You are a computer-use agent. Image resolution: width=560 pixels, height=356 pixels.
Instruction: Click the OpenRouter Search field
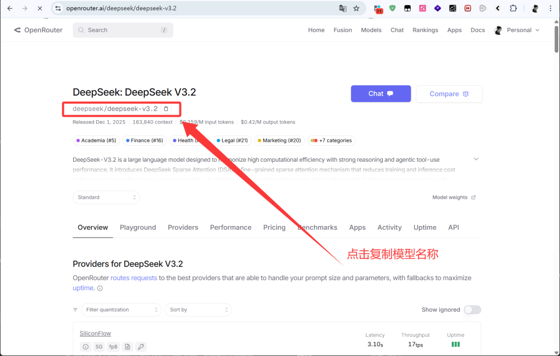(123, 30)
